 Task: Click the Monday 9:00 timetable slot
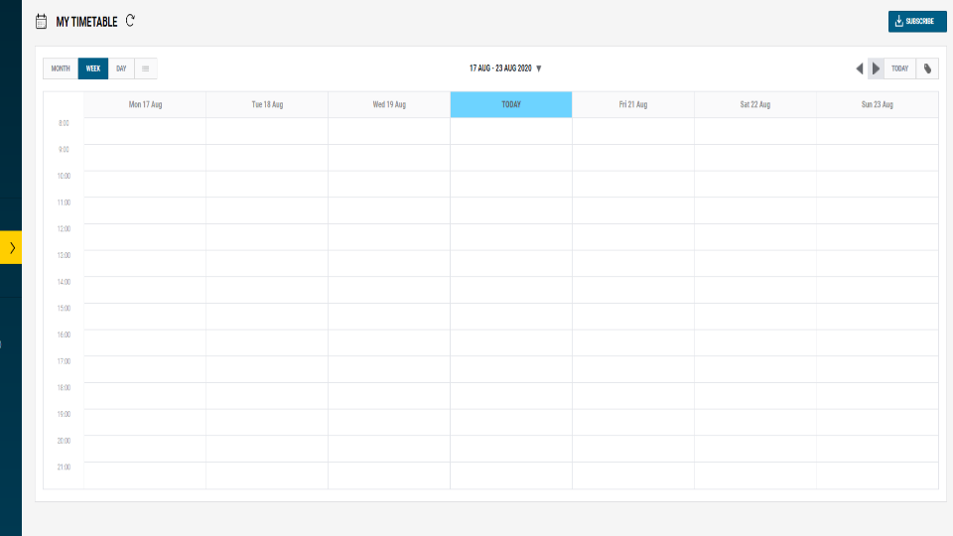145,158
